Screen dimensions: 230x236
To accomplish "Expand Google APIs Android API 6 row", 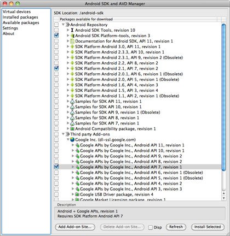I will point(73,172).
